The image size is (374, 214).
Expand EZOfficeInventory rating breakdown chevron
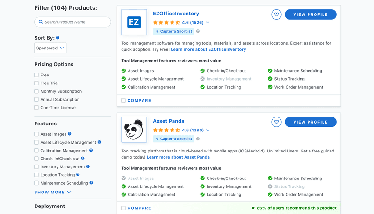click(x=208, y=22)
